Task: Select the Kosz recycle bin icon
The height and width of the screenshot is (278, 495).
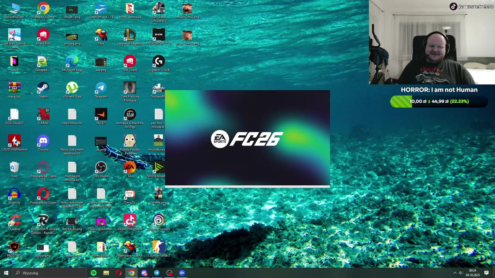Action: pos(14,170)
